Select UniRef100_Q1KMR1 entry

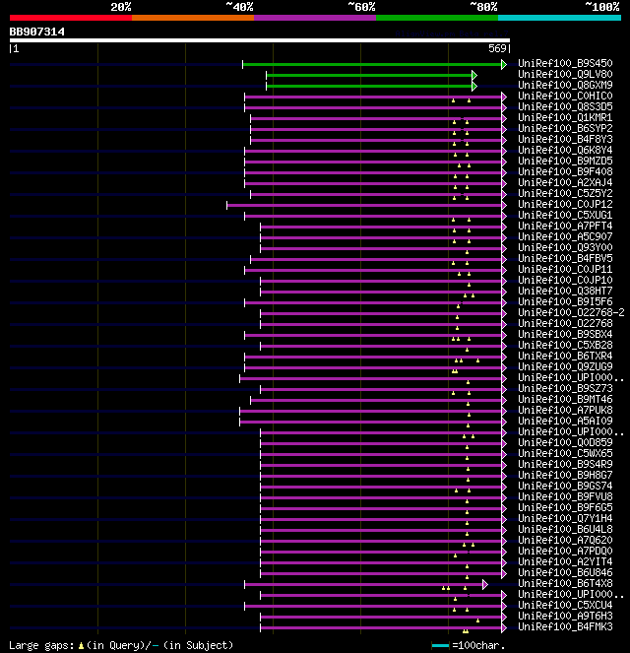point(565,117)
